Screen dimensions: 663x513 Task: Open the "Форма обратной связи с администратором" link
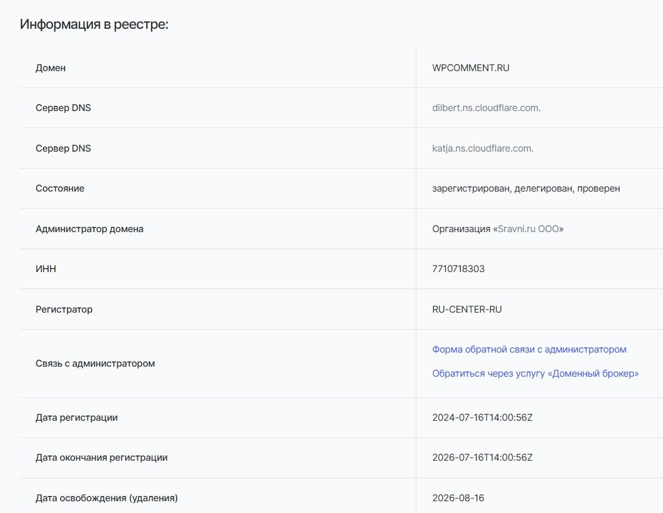529,350
